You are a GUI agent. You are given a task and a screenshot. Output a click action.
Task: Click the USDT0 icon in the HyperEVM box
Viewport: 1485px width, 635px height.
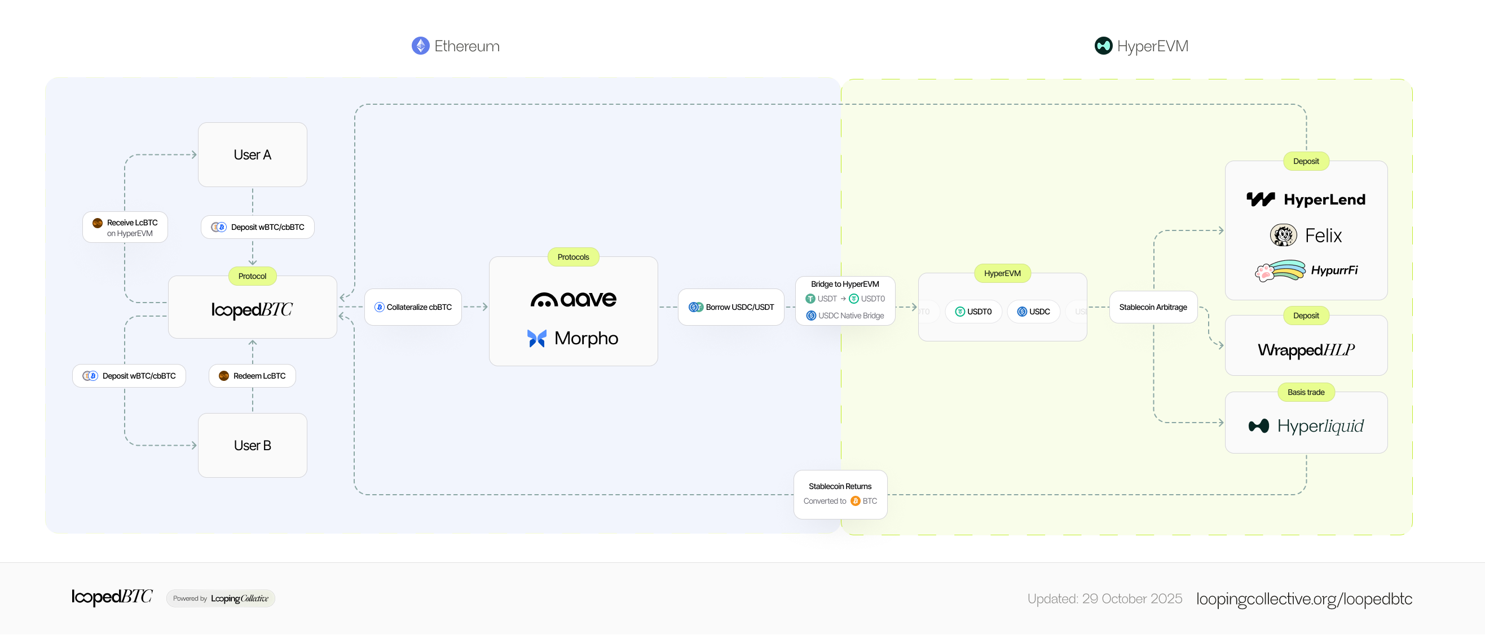point(960,312)
